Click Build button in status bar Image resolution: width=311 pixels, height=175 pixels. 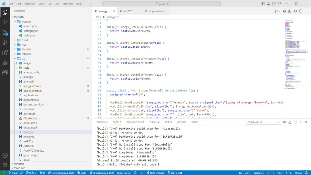coord(82,173)
